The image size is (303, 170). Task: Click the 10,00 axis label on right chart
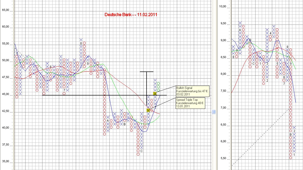(223, 7)
